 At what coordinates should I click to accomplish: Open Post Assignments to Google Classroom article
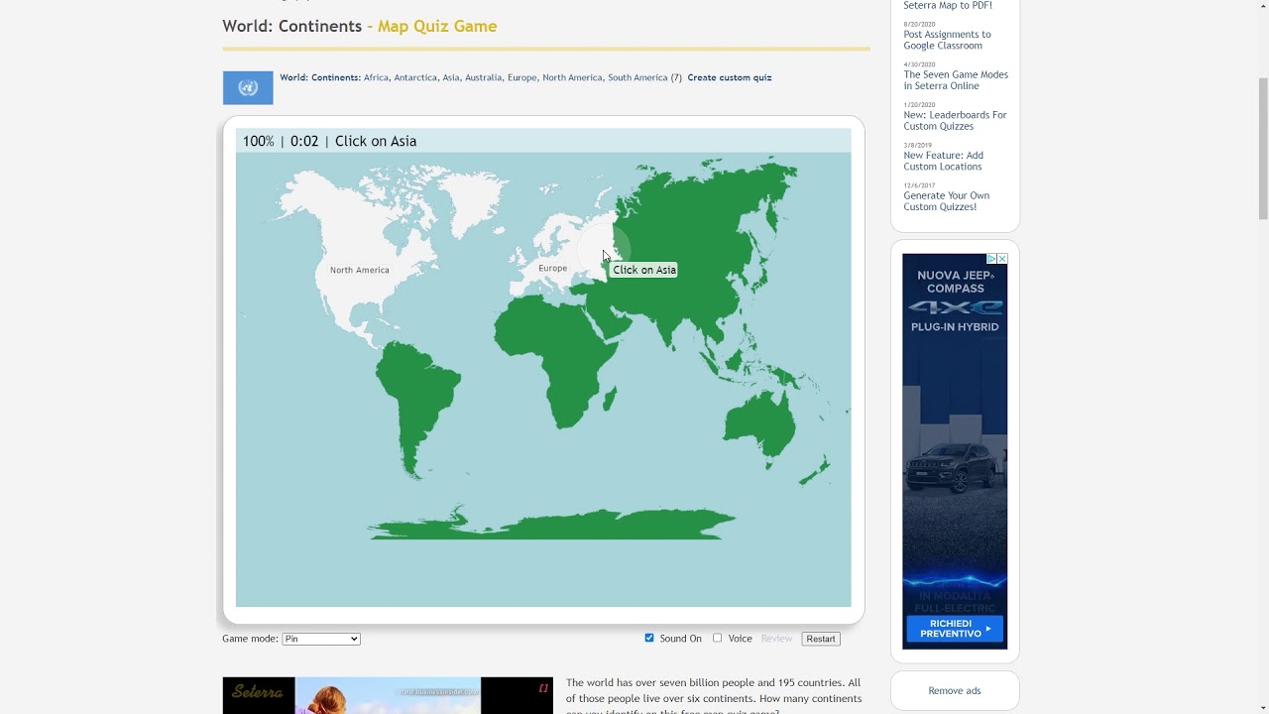click(x=947, y=40)
